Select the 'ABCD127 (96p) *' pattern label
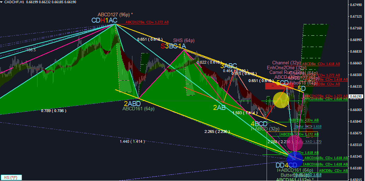365x181 pixels. coord(115,14)
